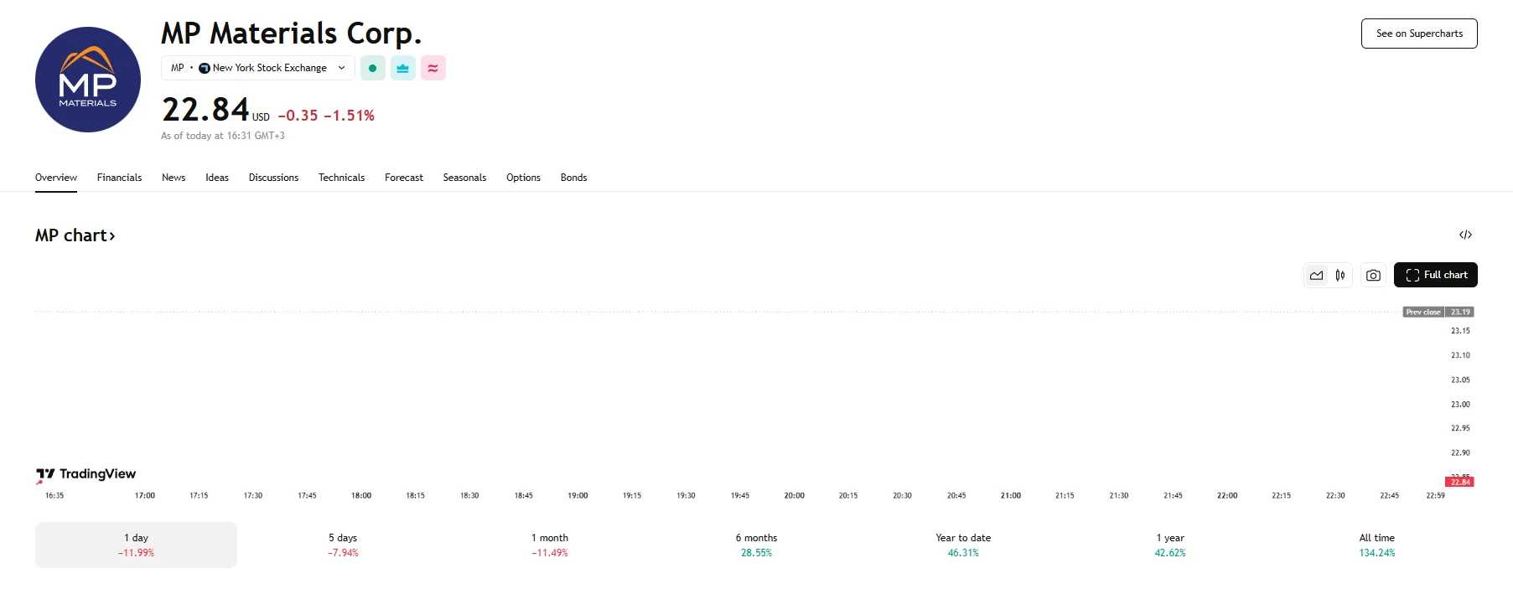Viewport: 1513px width, 589px height.
Task: Enable the Year to date range
Action: pos(962,545)
